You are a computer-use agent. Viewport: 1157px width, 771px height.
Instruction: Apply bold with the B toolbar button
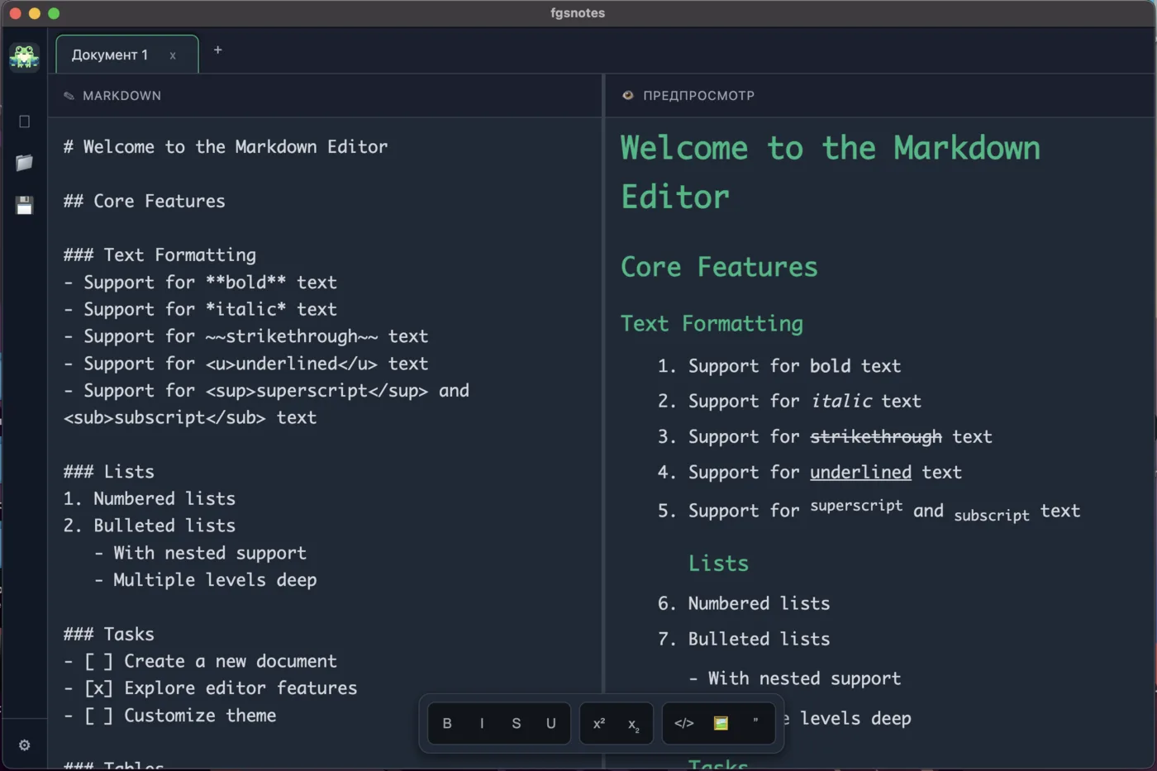[447, 723]
